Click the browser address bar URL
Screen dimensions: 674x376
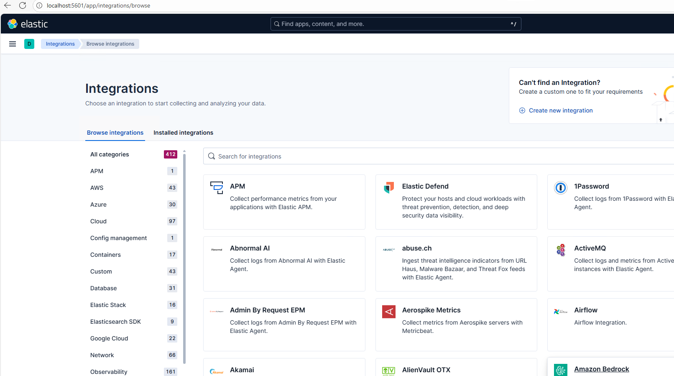point(98,5)
